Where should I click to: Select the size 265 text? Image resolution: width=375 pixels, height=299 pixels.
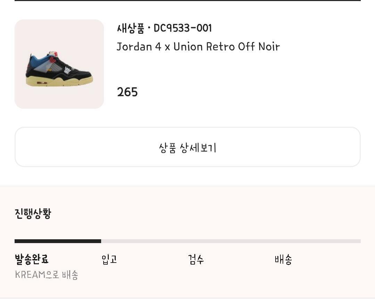point(127,92)
